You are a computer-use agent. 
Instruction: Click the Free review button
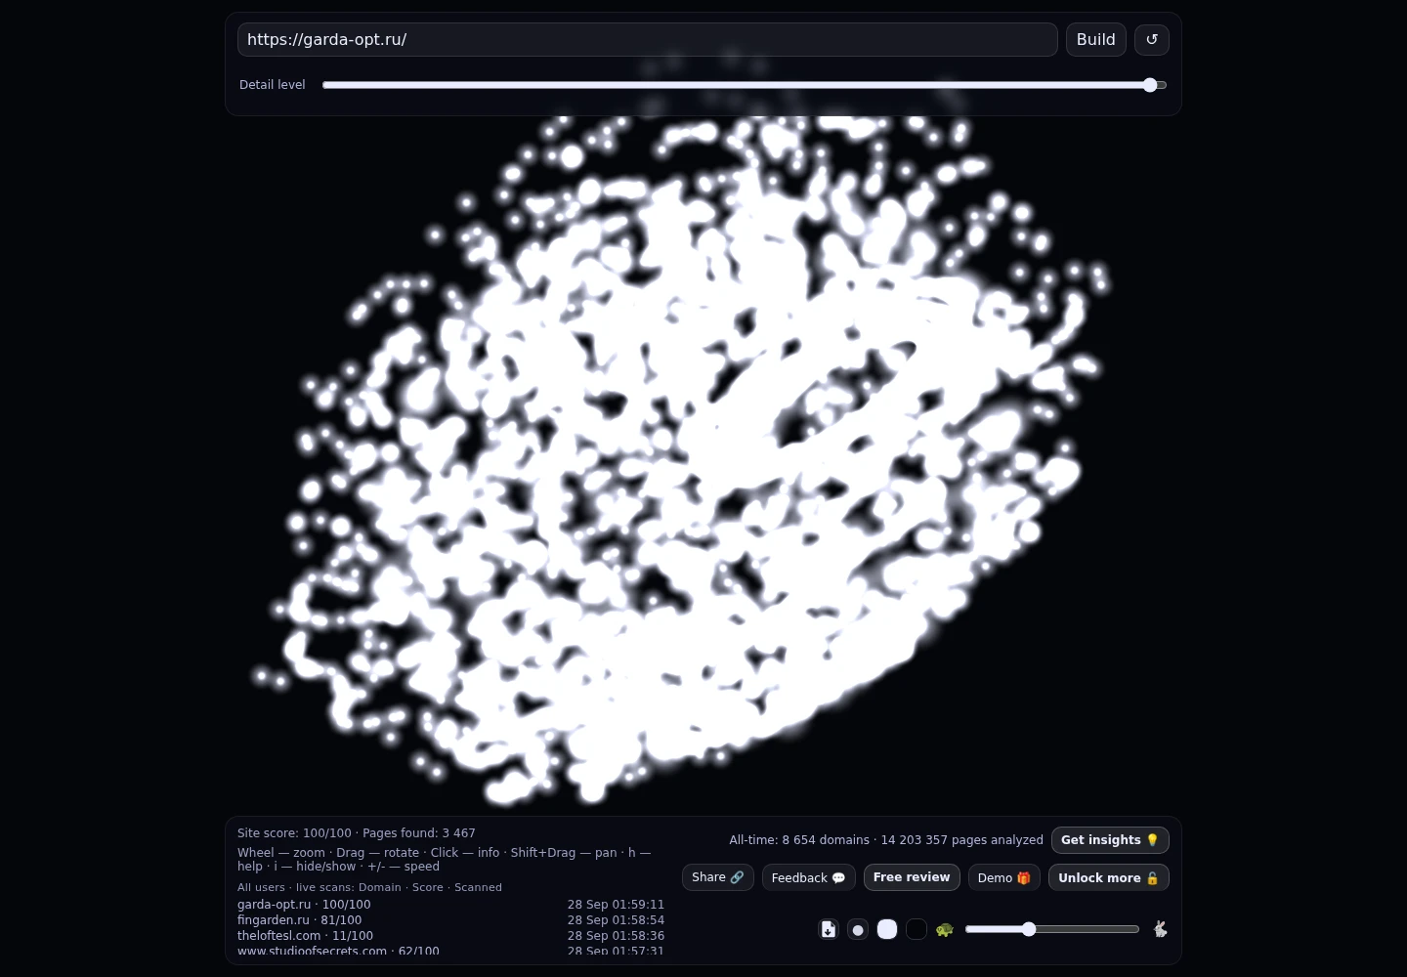tap(912, 877)
